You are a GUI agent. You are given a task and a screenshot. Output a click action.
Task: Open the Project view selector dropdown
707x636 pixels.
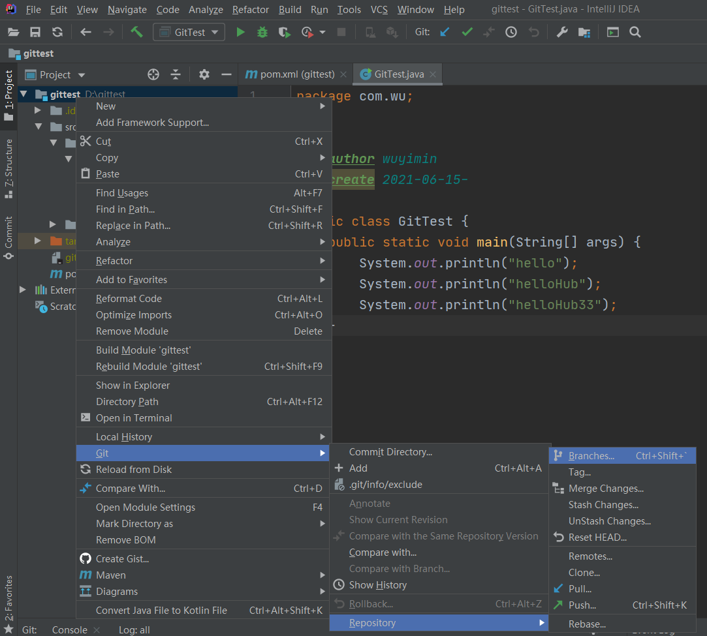55,75
